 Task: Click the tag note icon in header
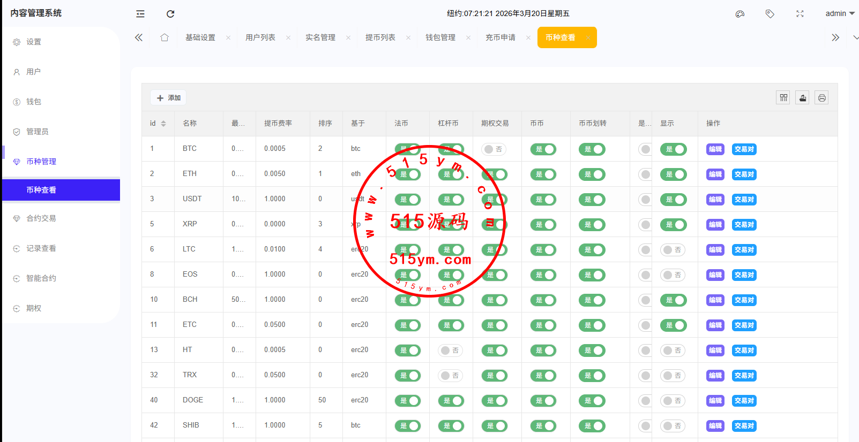[x=770, y=14]
